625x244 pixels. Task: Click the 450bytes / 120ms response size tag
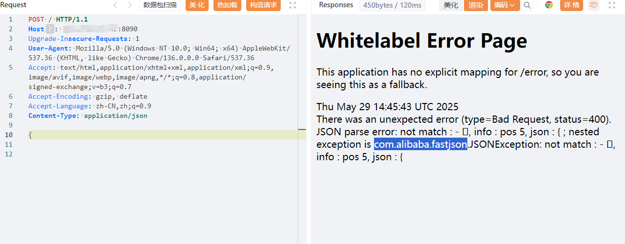tap(392, 5)
